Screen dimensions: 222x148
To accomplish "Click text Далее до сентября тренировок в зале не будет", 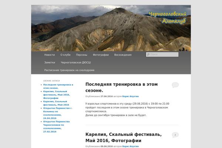I will pos(116,115).
